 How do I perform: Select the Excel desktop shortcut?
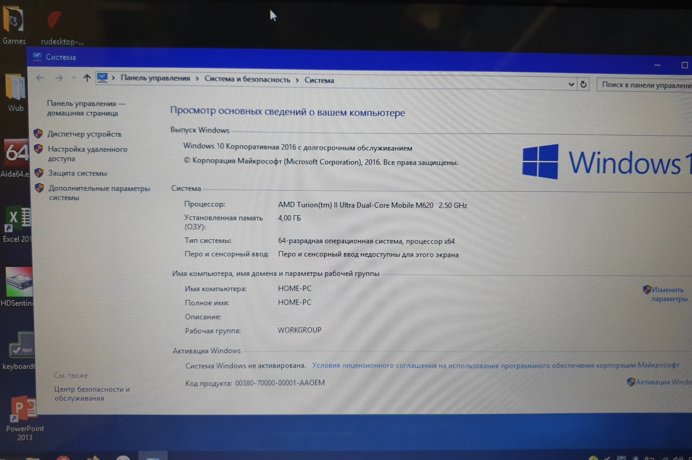coord(17,225)
